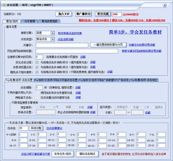The width and height of the screenshot is (173, 161).
Task: Close the 点击设置 window
Action: (164, 5)
